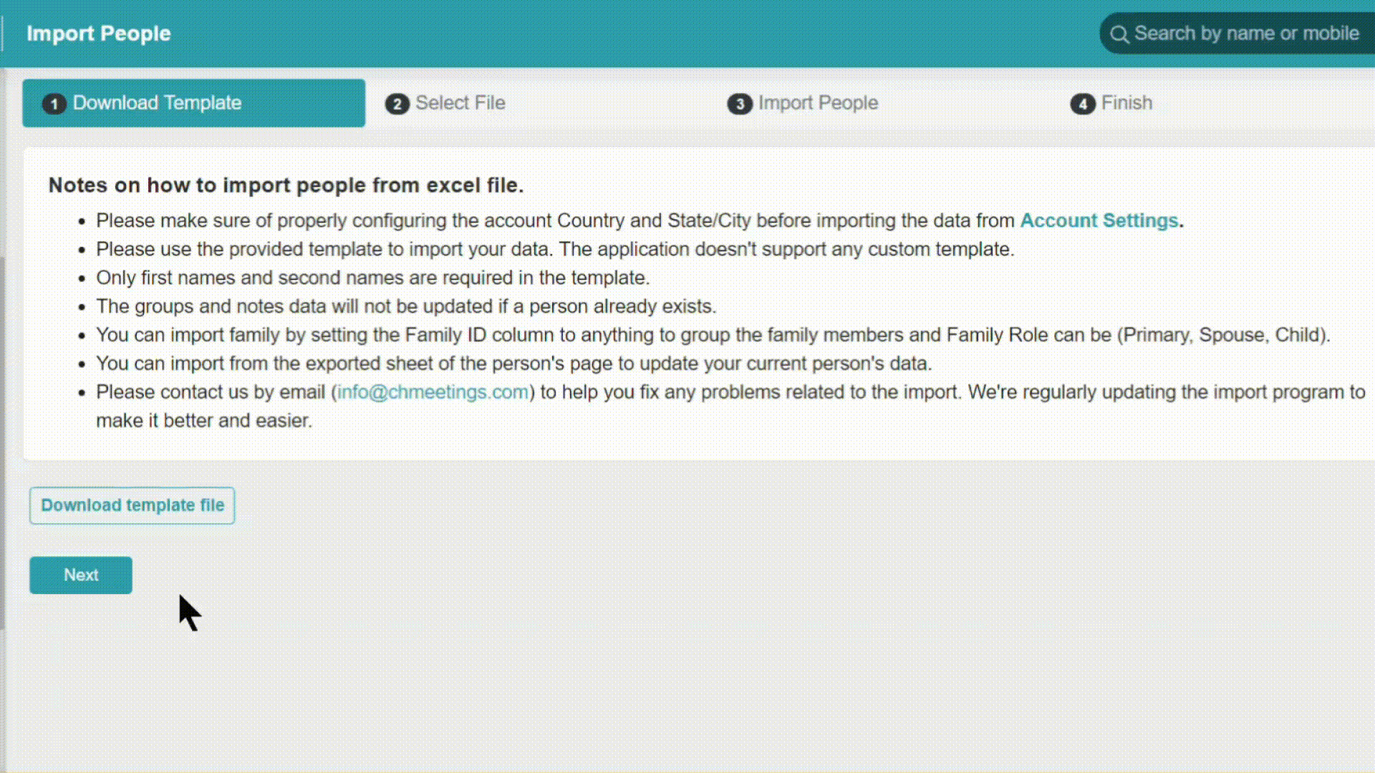
Task: Open the Account Settings link
Action: point(1099,220)
